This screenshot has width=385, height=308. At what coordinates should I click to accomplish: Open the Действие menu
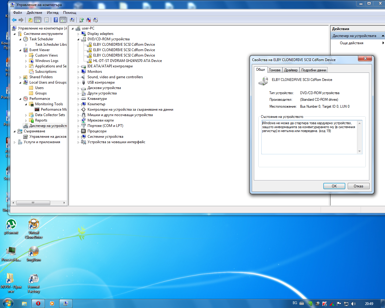34,13
